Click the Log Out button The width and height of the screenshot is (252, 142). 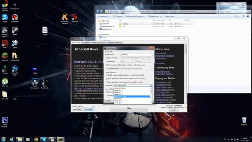coord(174,110)
